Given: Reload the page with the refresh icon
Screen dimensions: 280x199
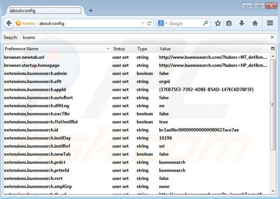Looking at the screenshot, I should [x=149, y=23].
